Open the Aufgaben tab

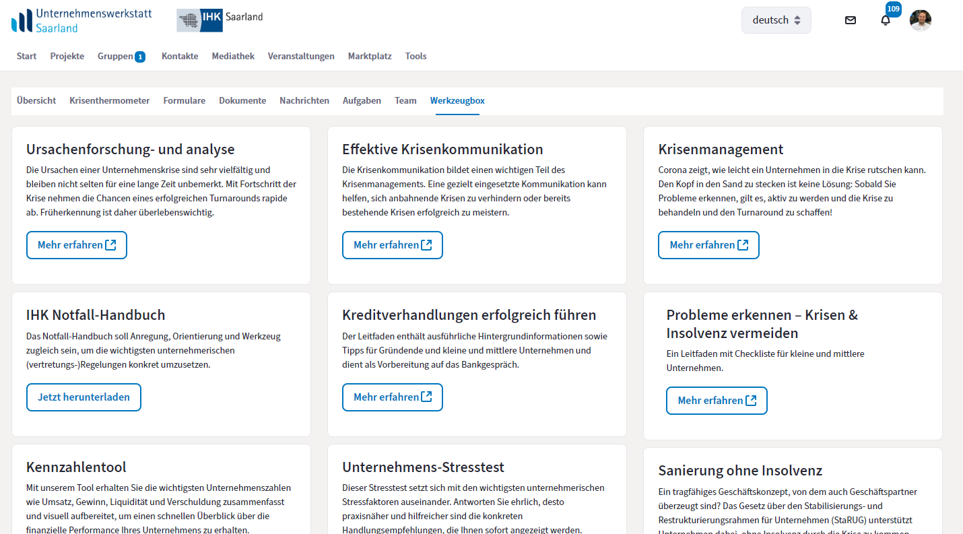coord(362,101)
